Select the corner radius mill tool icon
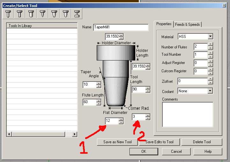This screenshot has height=162, width=230. (31, 14)
